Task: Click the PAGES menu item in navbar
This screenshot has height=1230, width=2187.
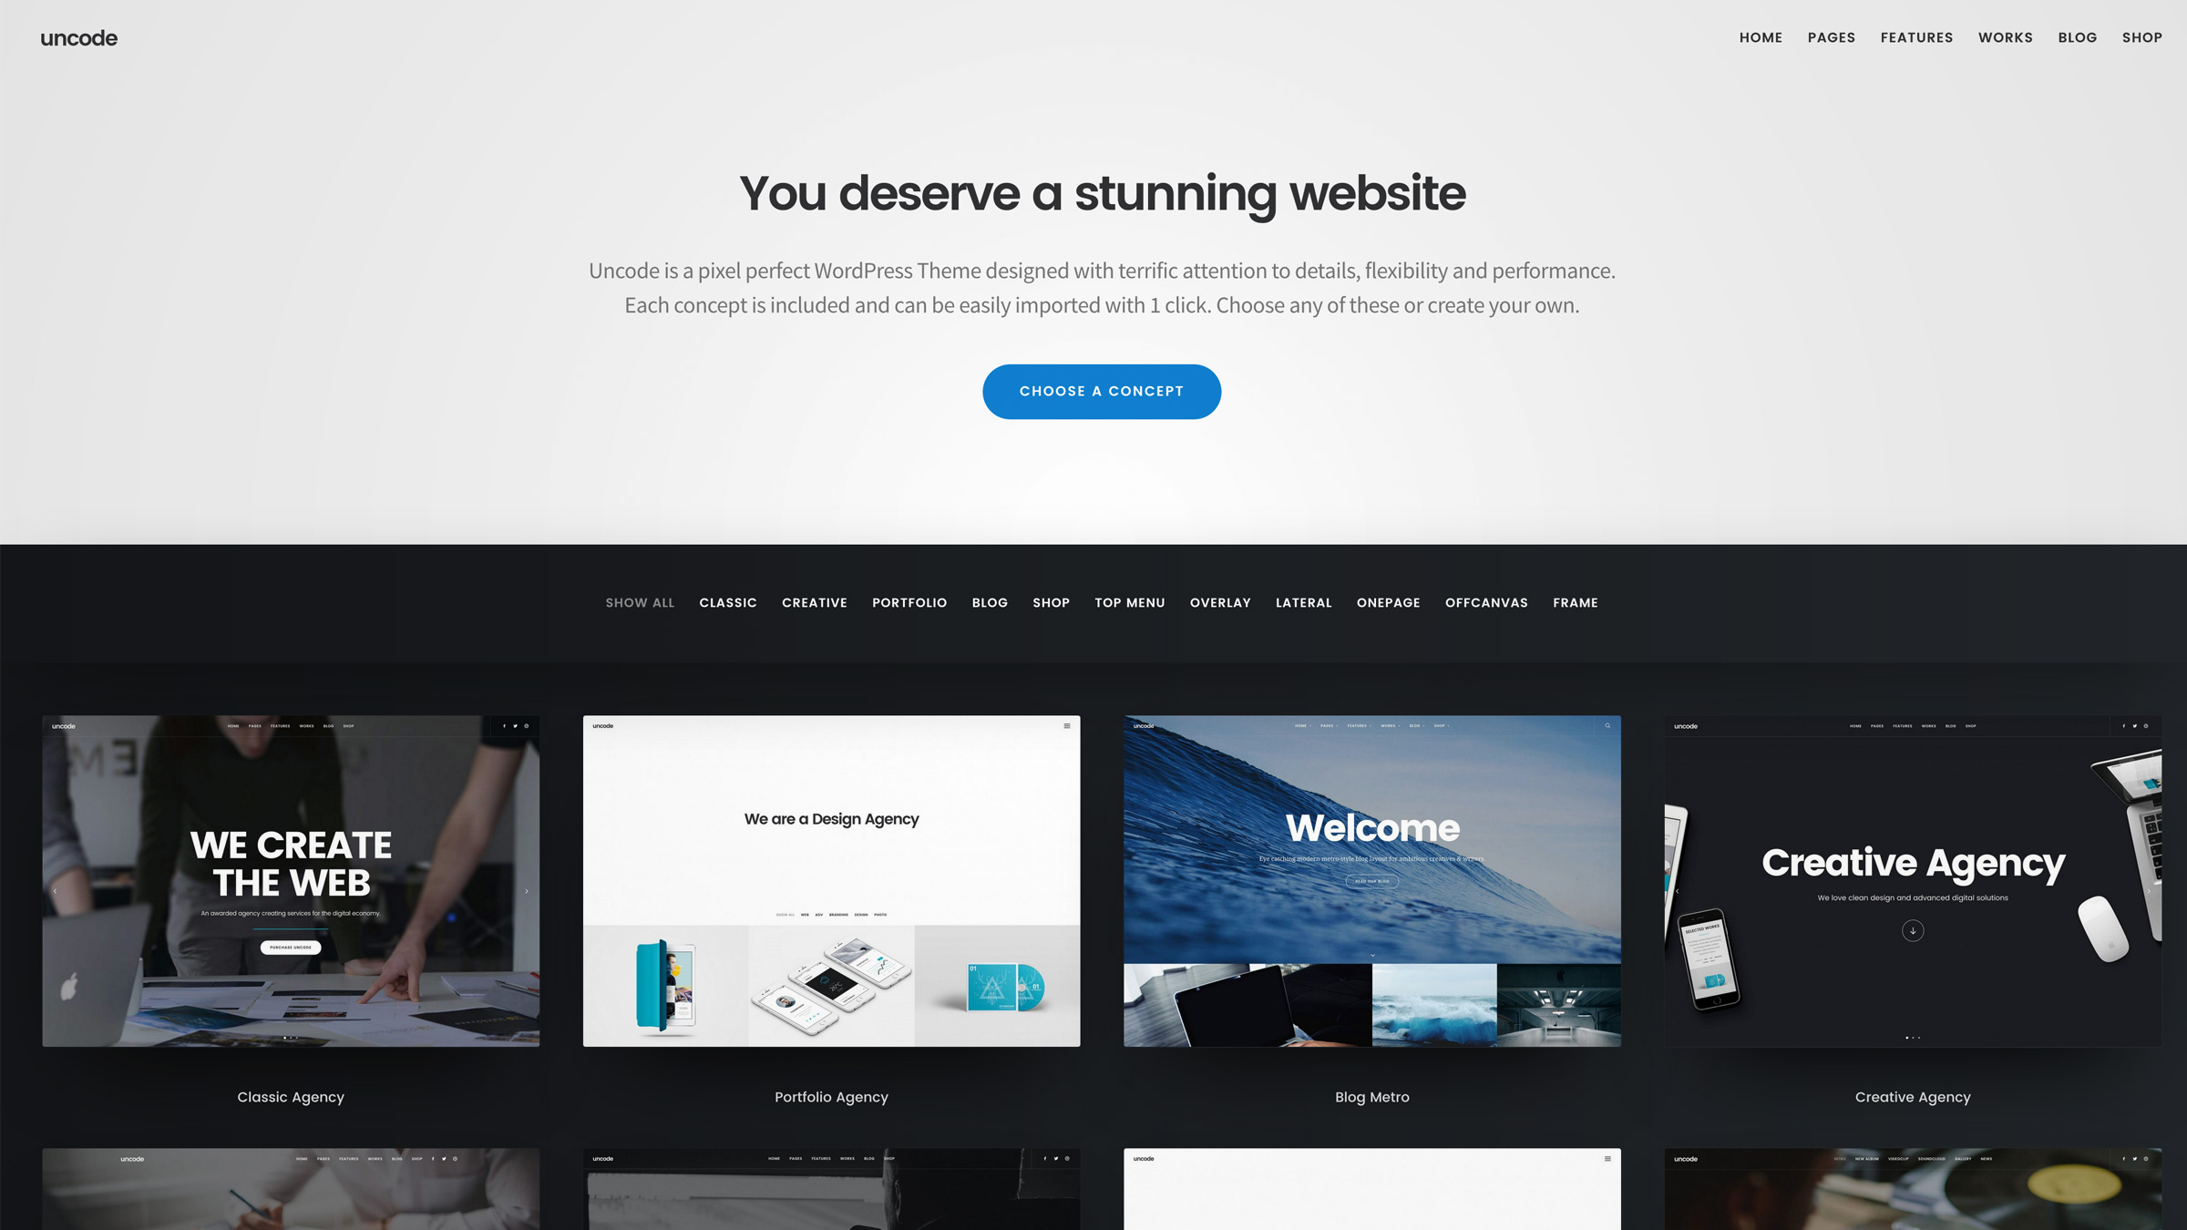Action: pos(1833,37)
